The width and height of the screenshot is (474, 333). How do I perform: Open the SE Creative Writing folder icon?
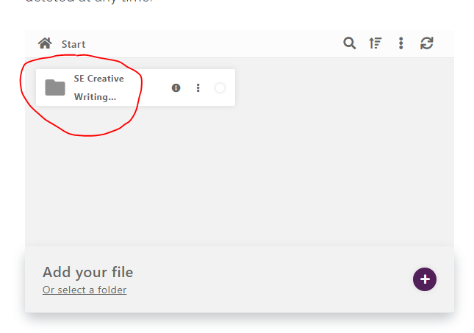[x=55, y=87]
